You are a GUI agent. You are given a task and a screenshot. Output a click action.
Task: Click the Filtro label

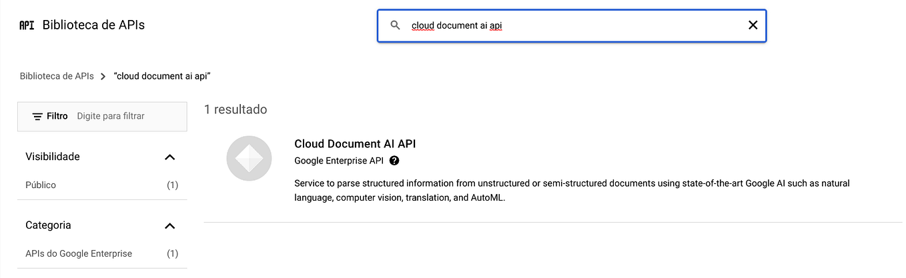coord(57,116)
